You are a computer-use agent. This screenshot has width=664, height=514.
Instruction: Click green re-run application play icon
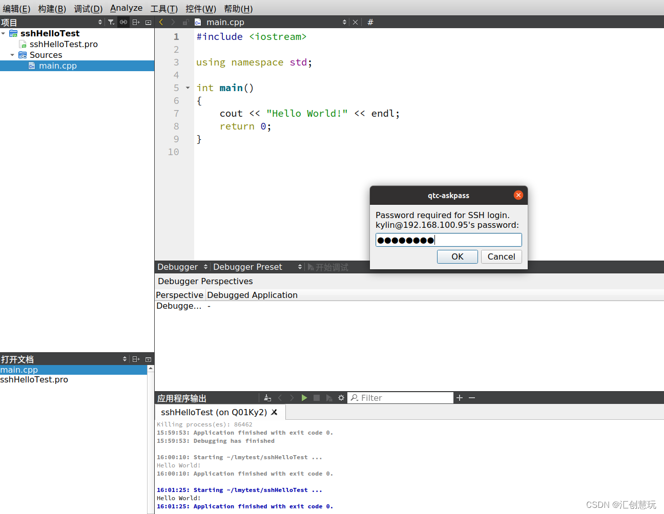point(304,398)
